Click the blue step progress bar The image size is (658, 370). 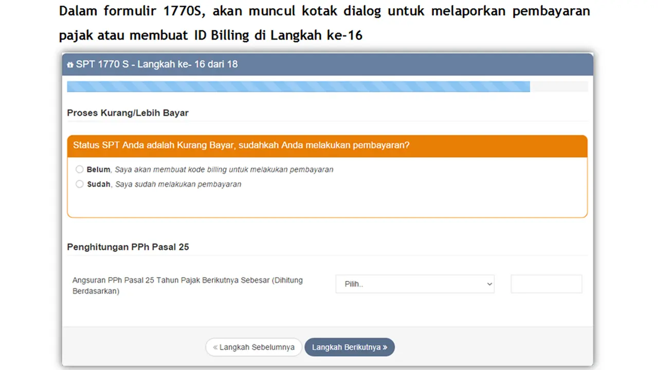(298, 86)
